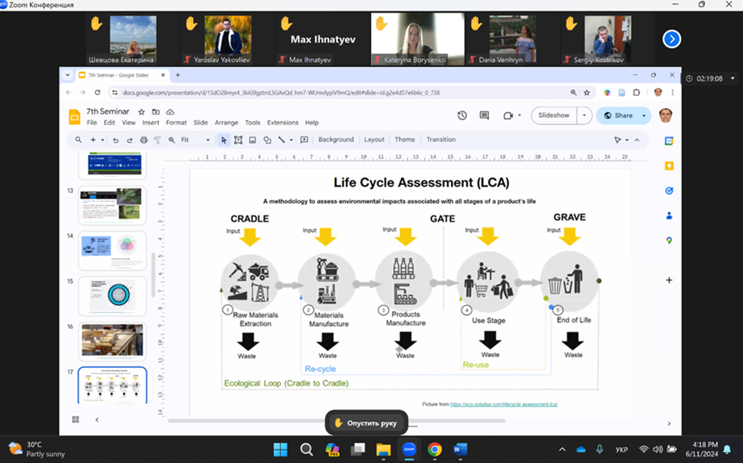The width and height of the screenshot is (743, 463).
Task: Open the eco-solutise.com picture source link
Action: pyautogui.click(x=504, y=404)
